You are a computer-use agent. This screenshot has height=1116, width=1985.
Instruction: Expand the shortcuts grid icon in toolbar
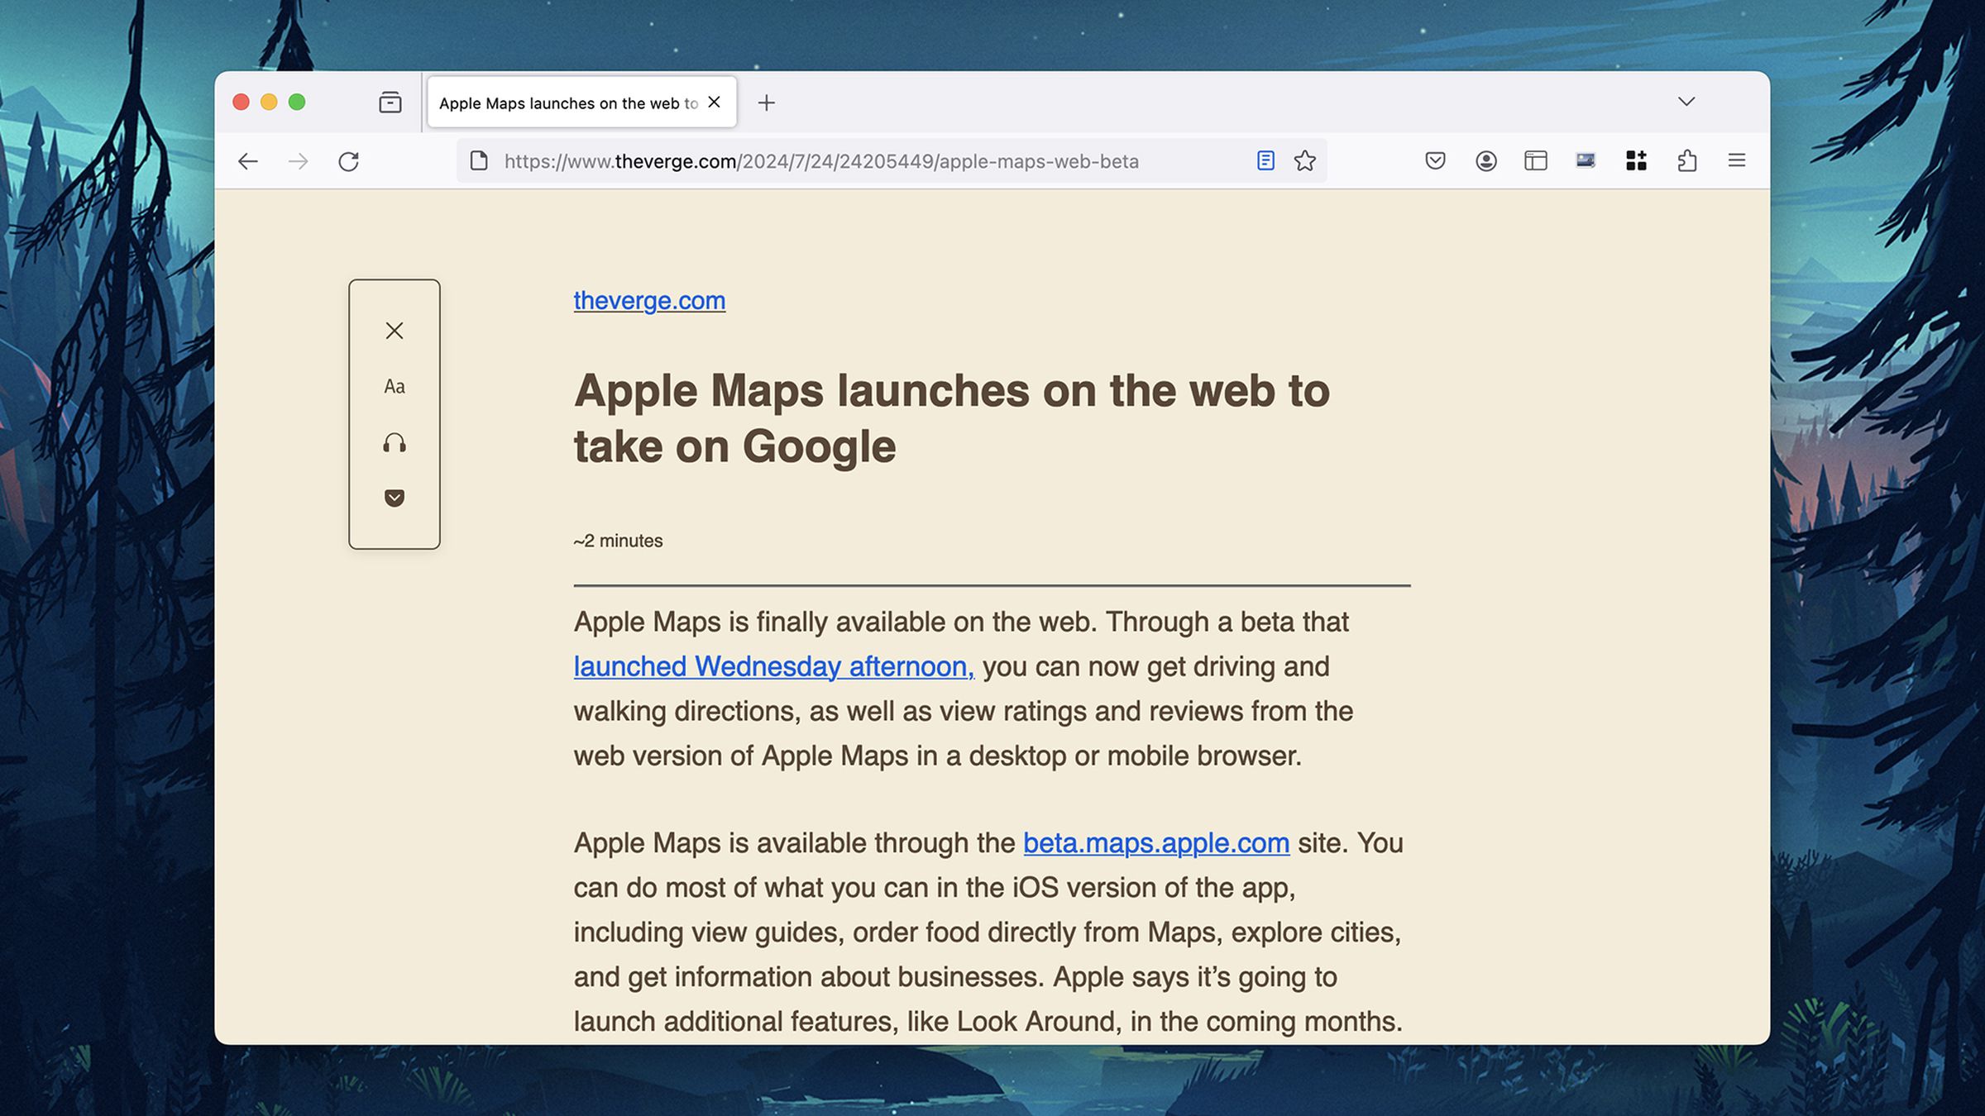(x=1635, y=160)
